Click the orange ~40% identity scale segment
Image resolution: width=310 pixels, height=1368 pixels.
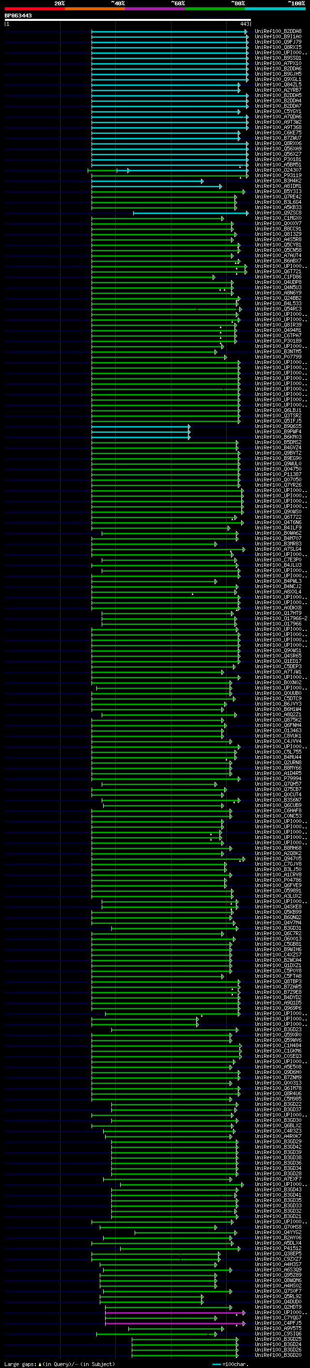click(95, 9)
